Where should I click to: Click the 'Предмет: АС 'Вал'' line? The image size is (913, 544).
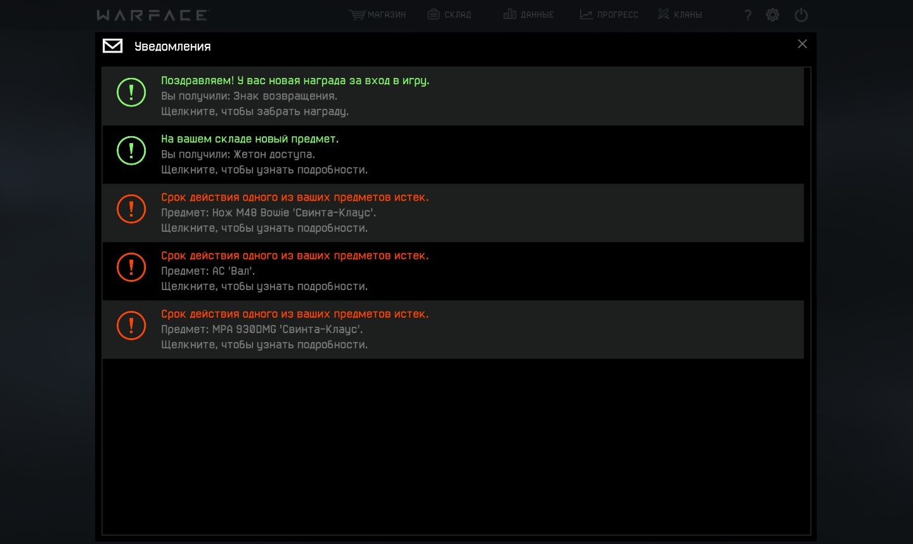(x=208, y=271)
